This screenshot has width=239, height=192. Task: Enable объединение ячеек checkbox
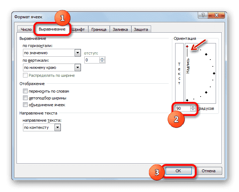(x=25, y=105)
